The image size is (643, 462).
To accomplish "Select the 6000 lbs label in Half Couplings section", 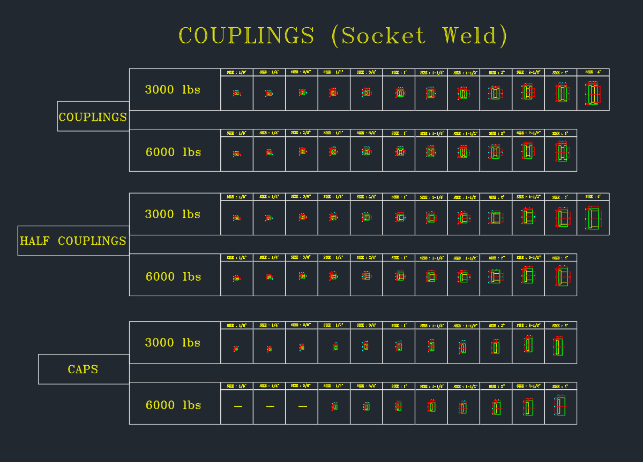I will (x=173, y=277).
